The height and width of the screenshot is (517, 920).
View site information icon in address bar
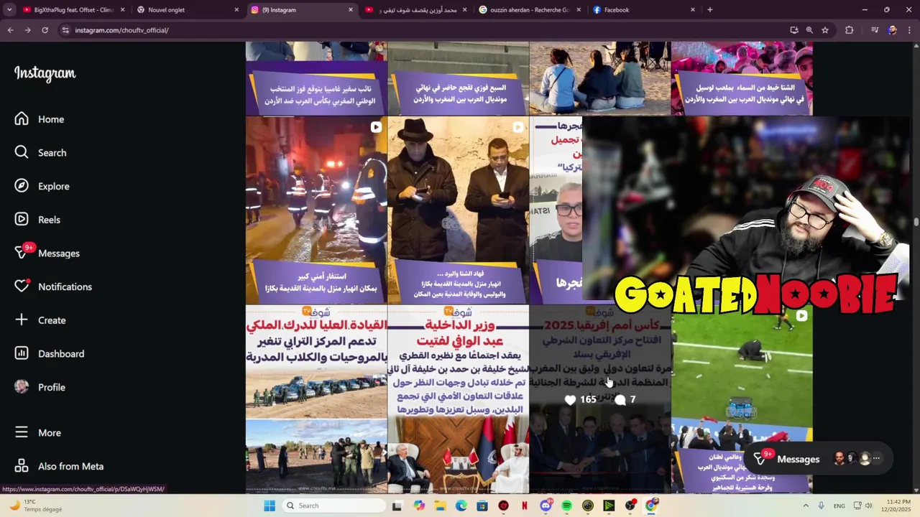pyautogui.click(x=65, y=30)
